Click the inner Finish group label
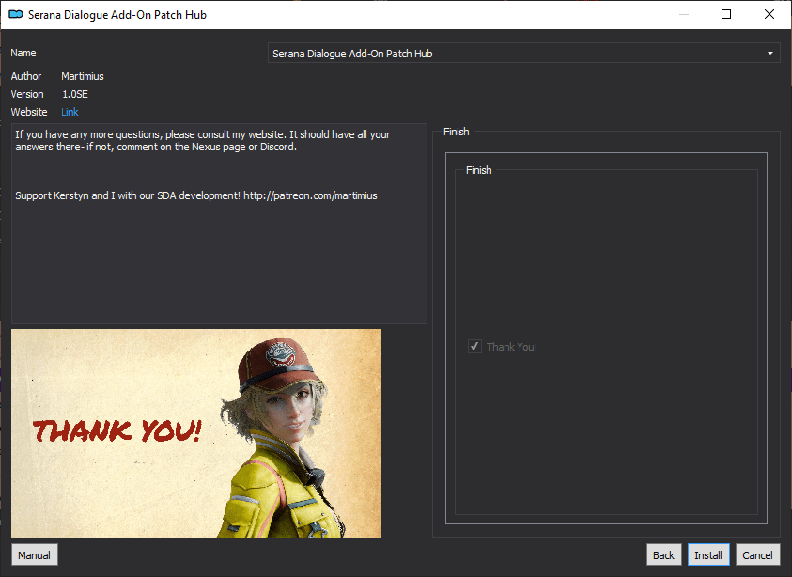The height and width of the screenshot is (577, 792). click(478, 170)
